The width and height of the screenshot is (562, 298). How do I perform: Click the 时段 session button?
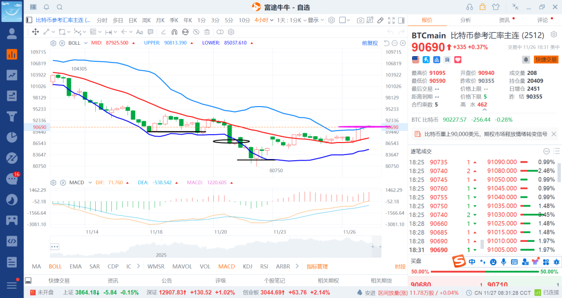point(400,266)
